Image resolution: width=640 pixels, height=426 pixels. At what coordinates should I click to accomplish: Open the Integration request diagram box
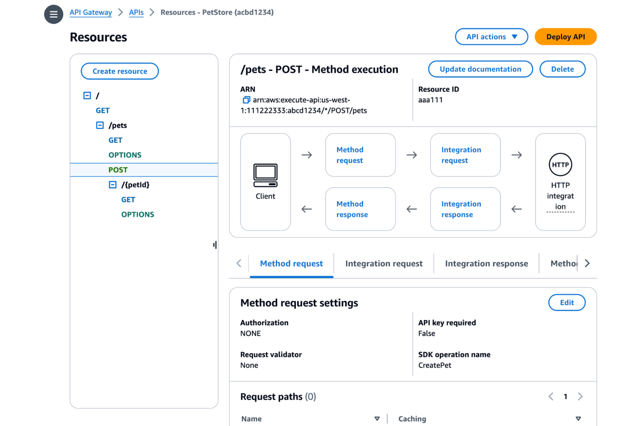465,155
